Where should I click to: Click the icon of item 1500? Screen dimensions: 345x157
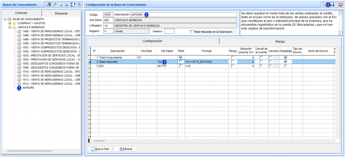coord(20,43)
